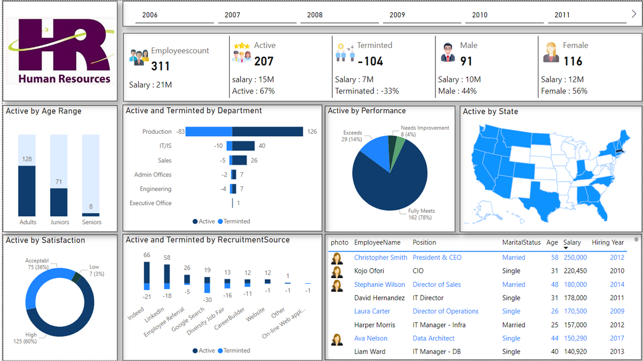Screen dimensions: 643x361
Task: Toggle Terminted legend in RecruitmentSource chart
Action: [x=234, y=350]
